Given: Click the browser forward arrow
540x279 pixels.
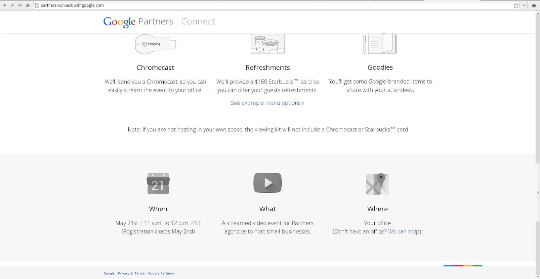Looking at the screenshot, I should tap(12, 5).
